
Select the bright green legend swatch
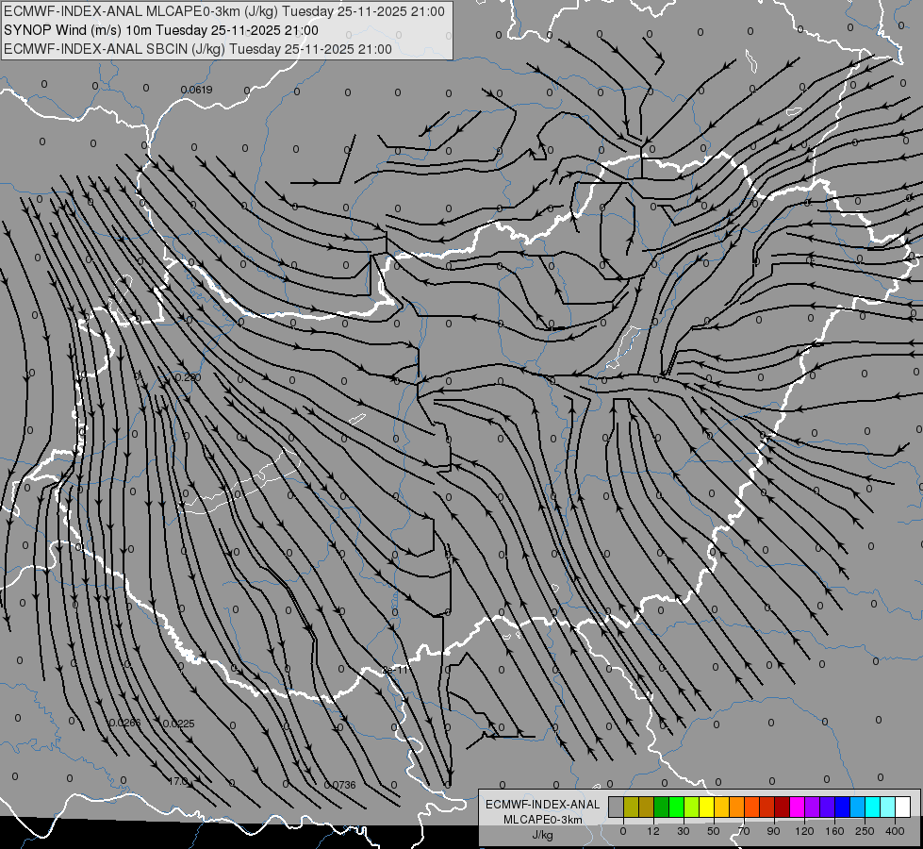pyautogui.click(x=676, y=807)
